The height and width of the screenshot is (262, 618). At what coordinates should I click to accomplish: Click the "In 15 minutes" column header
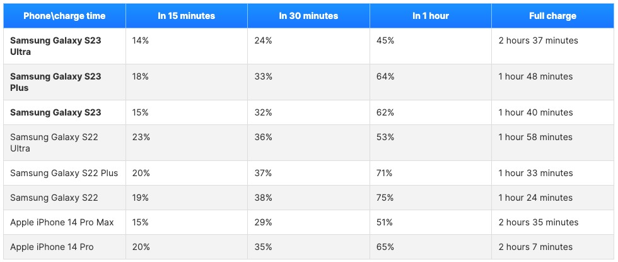coord(186,16)
